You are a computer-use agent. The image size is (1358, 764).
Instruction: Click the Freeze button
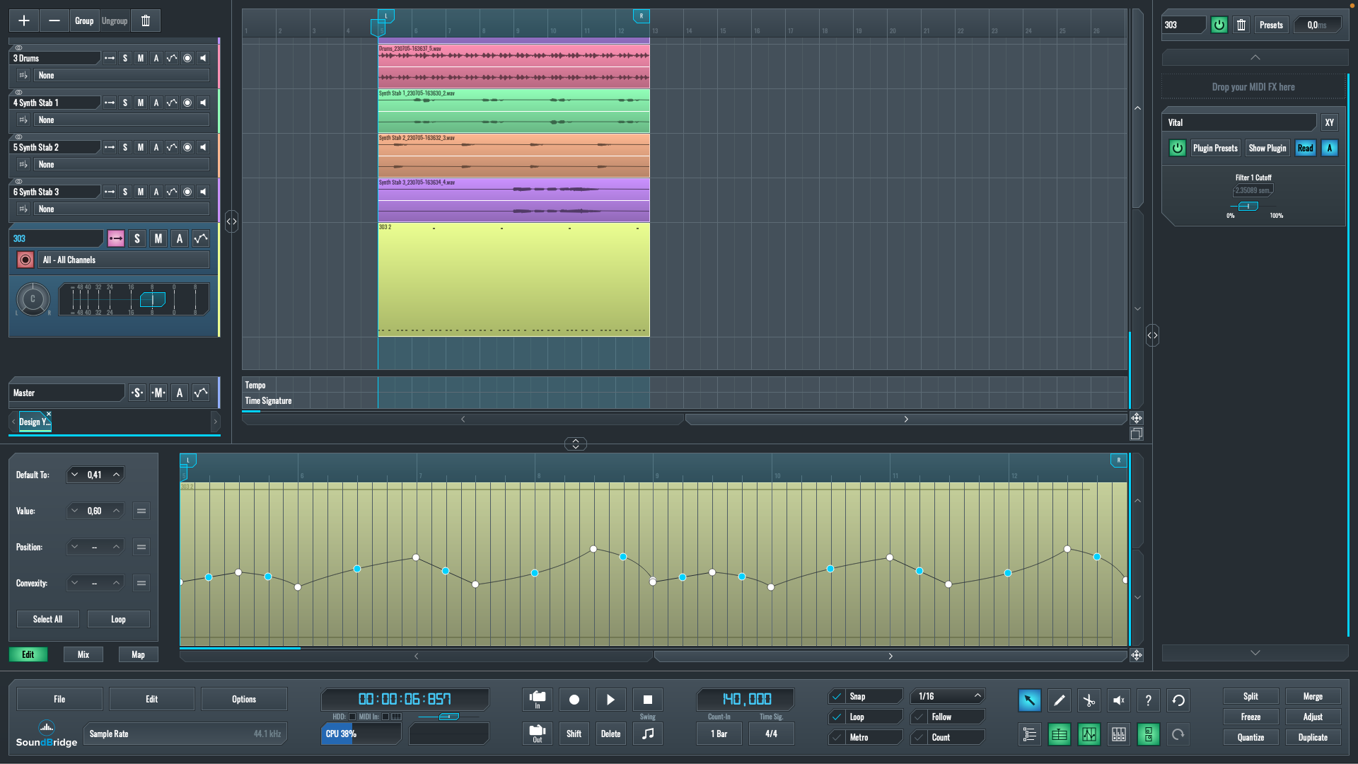click(1250, 717)
